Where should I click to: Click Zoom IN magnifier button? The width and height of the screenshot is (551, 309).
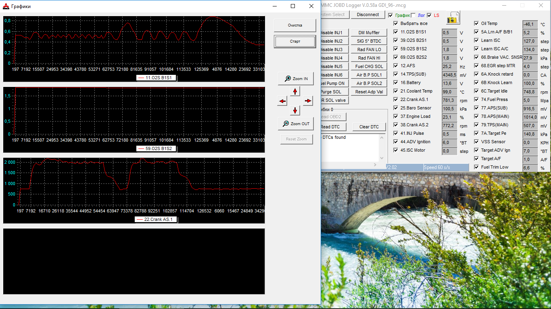click(296, 78)
